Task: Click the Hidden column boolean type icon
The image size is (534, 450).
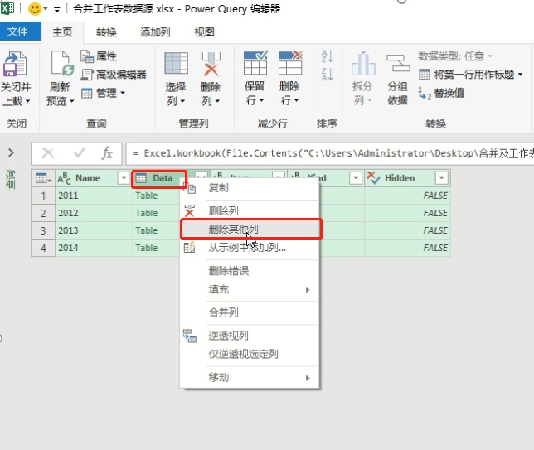Action: pos(373,177)
